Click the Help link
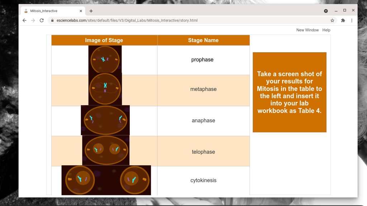 (326, 30)
